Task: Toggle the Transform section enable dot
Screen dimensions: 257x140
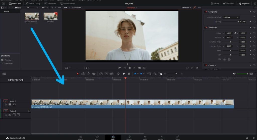Action: 206,28
